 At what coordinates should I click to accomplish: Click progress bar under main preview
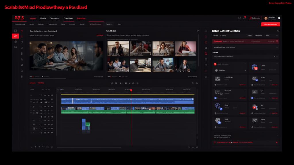tap(48, 78)
